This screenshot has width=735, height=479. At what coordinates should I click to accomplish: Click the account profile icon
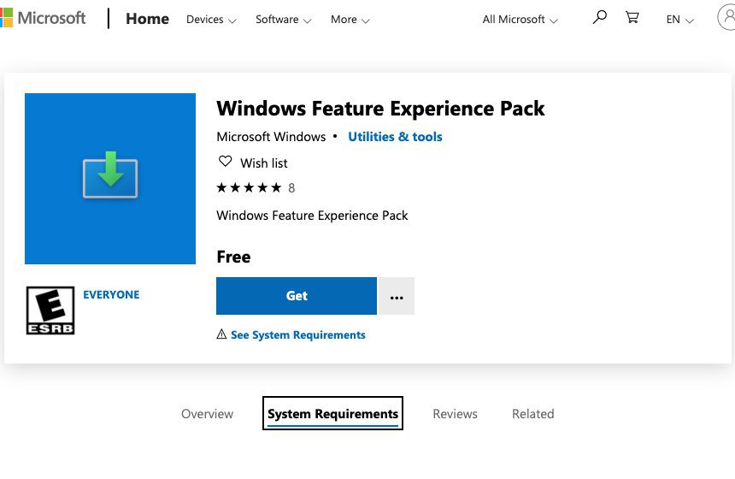tap(726, 18)
